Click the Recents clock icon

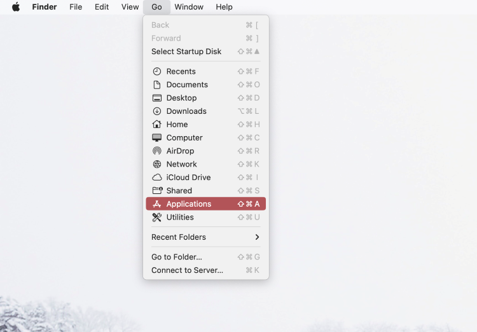pyautogui.click(x=157, y=71)
